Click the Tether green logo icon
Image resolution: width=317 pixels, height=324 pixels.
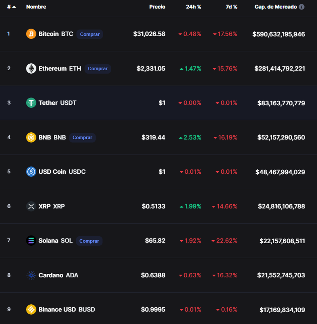point(31,103)
